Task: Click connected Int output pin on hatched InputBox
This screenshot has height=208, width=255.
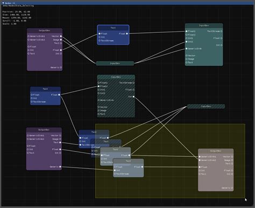Action: (133, 96)
